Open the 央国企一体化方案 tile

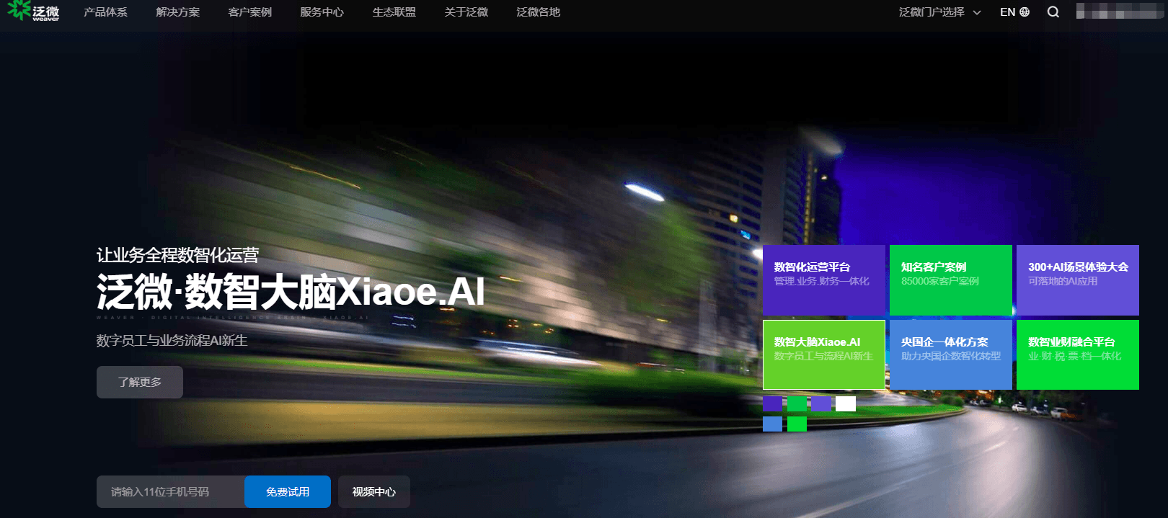(951, 354)
